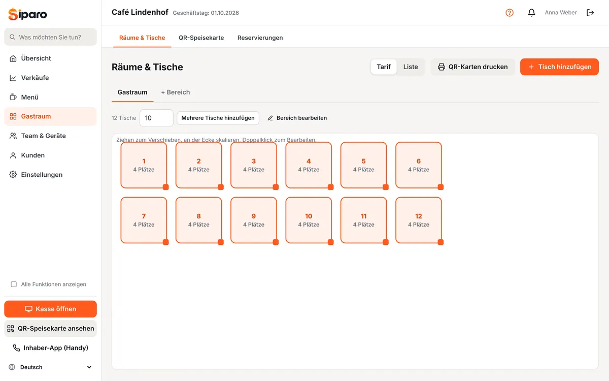Screen dimensions: 609x381
Task: Open the QR-Speisekarte tab
Action: click(x=201, y=38)
